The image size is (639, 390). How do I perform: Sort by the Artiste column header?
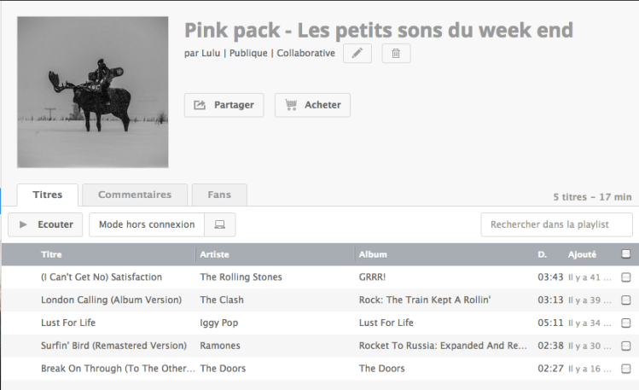(x=214, y=254)
